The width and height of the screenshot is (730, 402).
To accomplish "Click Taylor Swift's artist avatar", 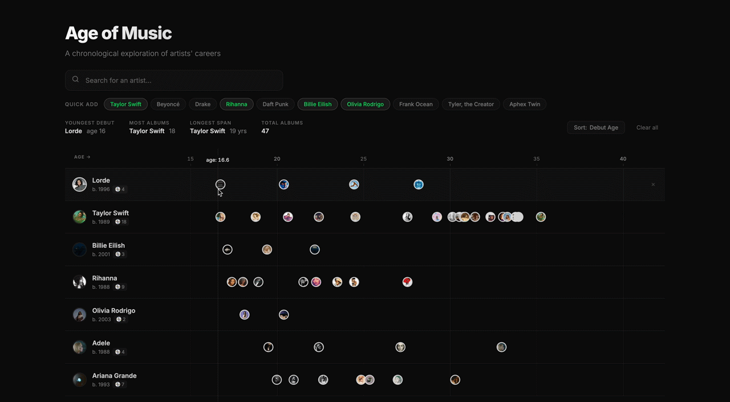I will pyautogui.click(x=79, y=217).
